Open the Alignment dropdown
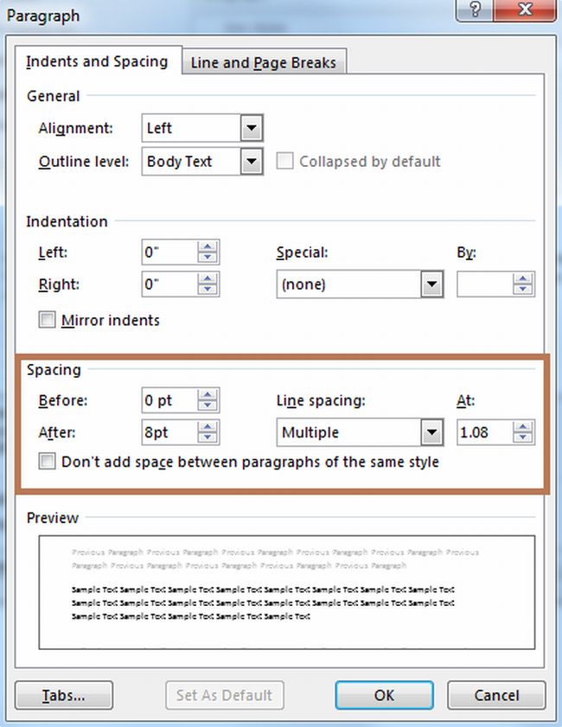The width and height of the screenshot is (562, 727). click(251, 128)
